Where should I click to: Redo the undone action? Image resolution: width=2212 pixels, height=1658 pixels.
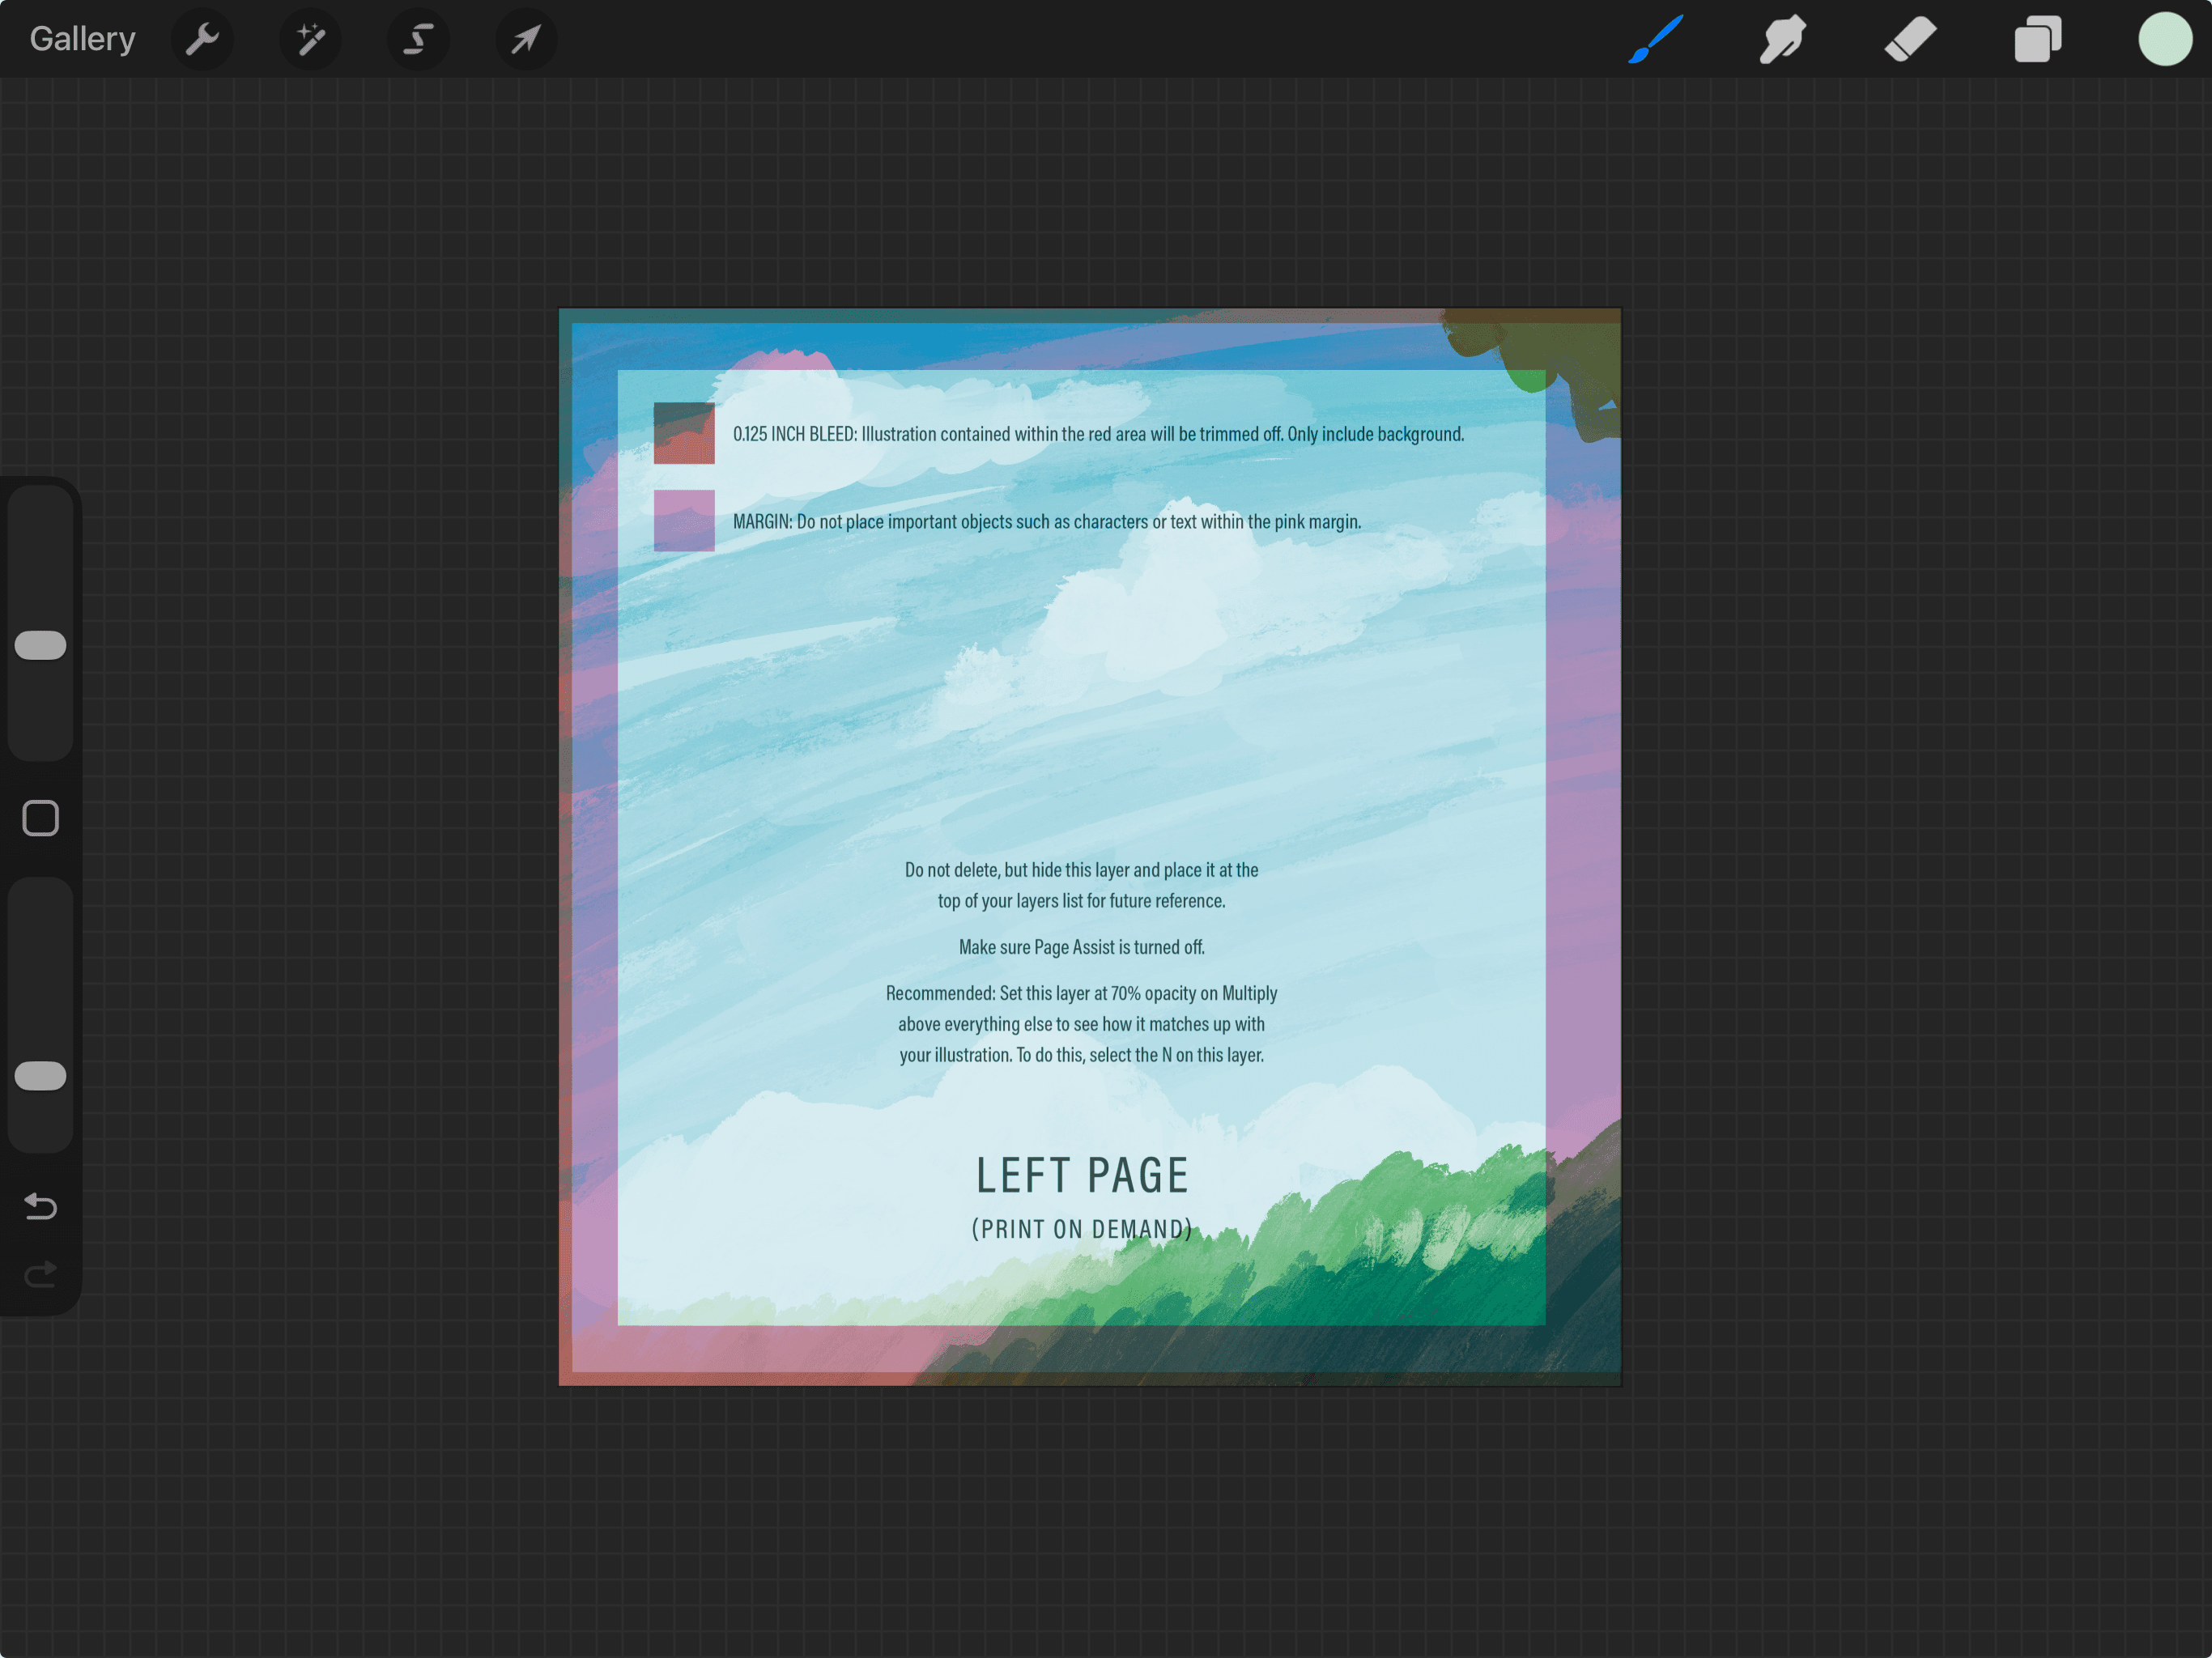40,1274
